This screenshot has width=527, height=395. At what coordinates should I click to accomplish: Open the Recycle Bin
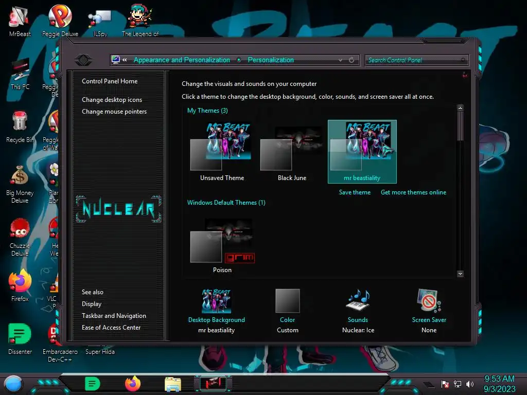click(20, 127)
